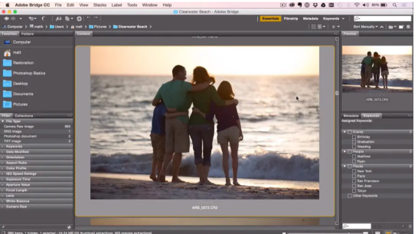Expand the Date Modified filter section
416x234 pixels.
coord(3,152)
